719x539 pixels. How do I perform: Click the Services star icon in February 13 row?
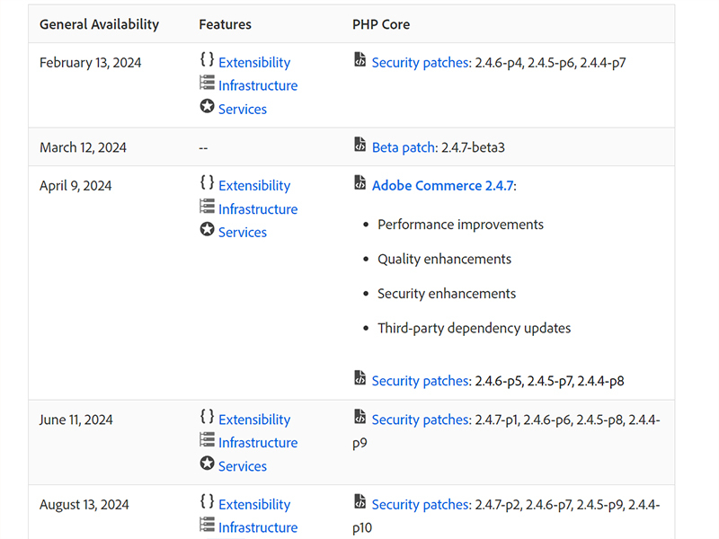[207, 107]
